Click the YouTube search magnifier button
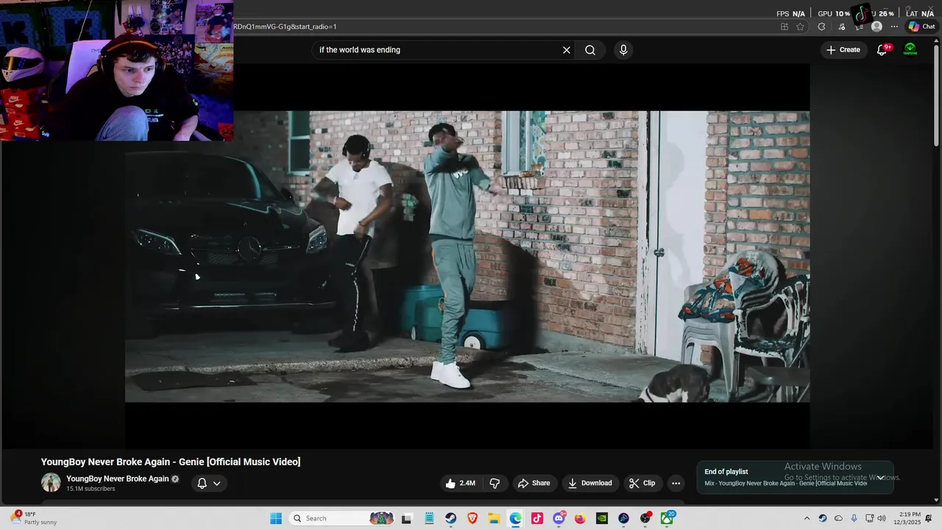 pyautogui.click(x=590, y=50)
